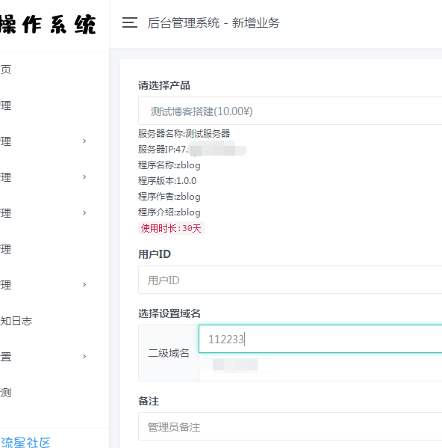Select the 程序名称:zblog text

pyautogui.click(x=169, y=165)
